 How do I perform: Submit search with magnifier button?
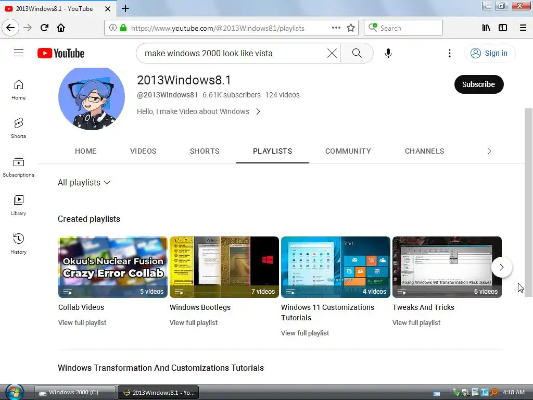[357, 53]
